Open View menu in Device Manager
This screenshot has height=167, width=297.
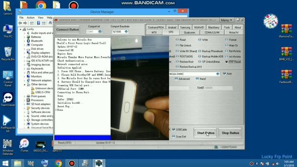40,18
